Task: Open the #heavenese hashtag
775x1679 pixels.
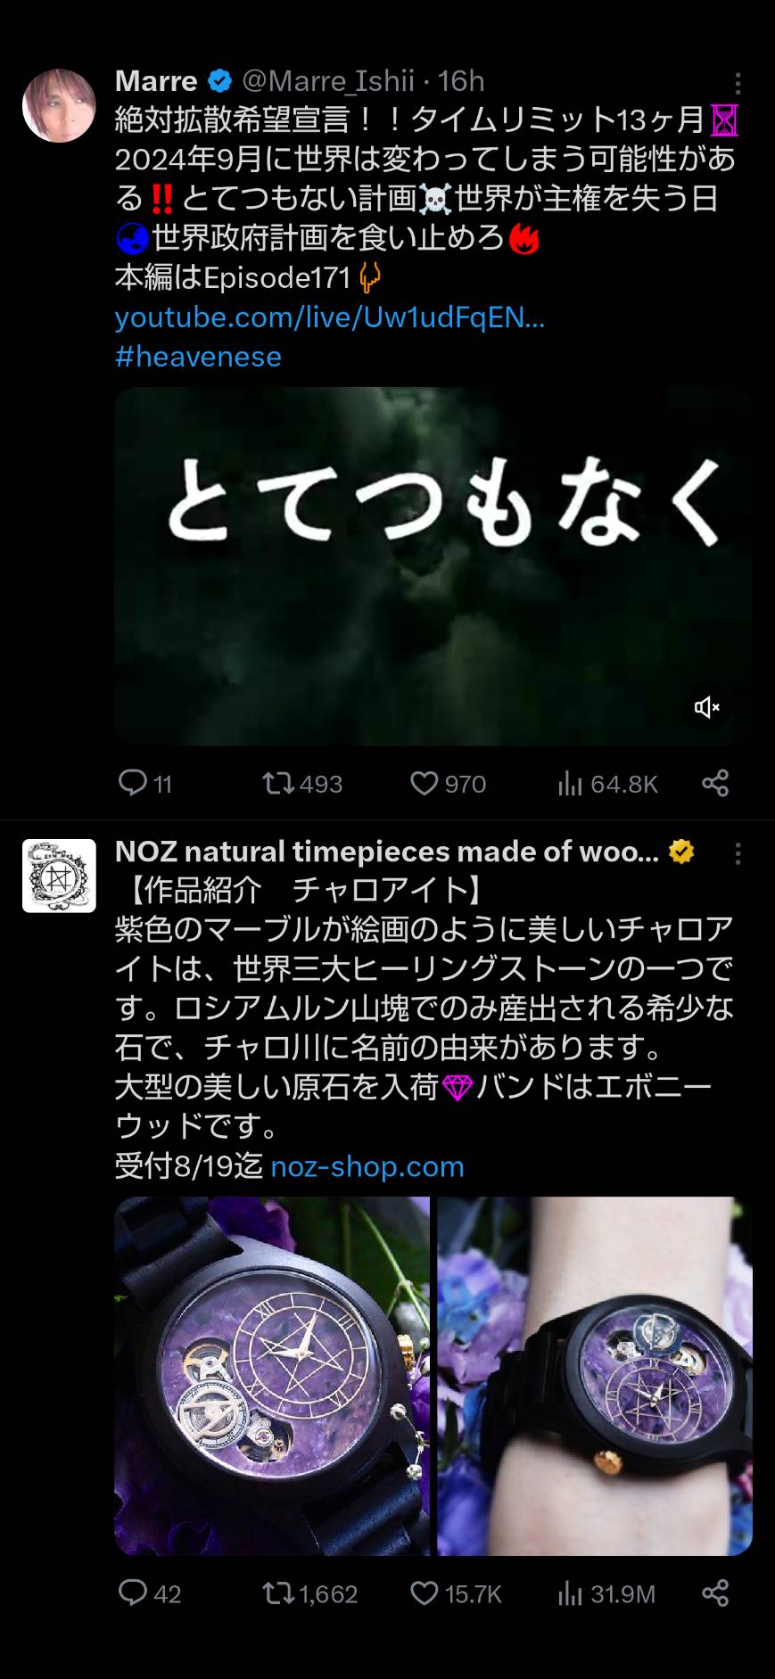Action: (x=198, y=357)
